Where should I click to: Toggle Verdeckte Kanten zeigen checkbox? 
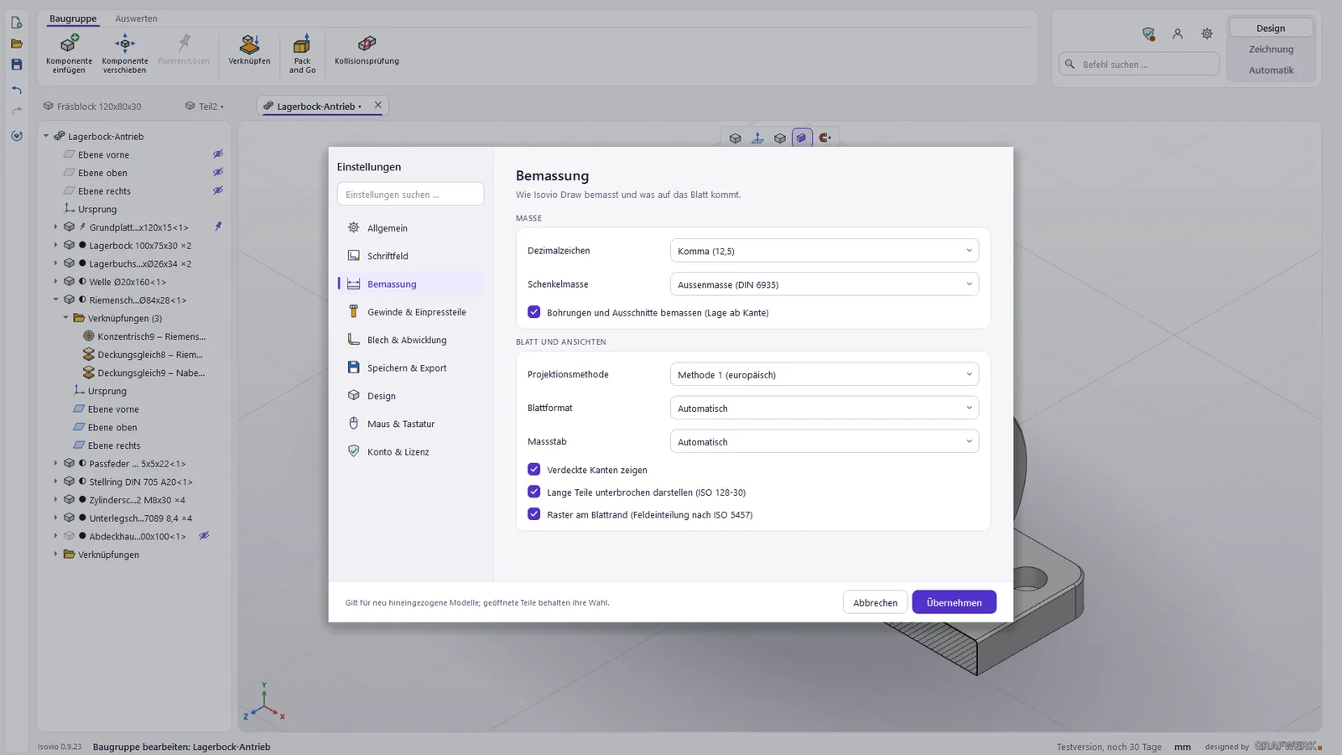pos(533,469)
